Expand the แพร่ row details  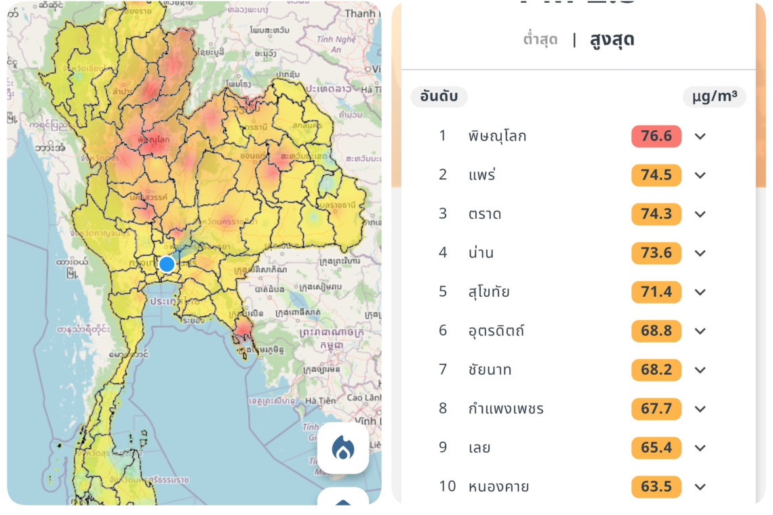click(x=700, y=176)
